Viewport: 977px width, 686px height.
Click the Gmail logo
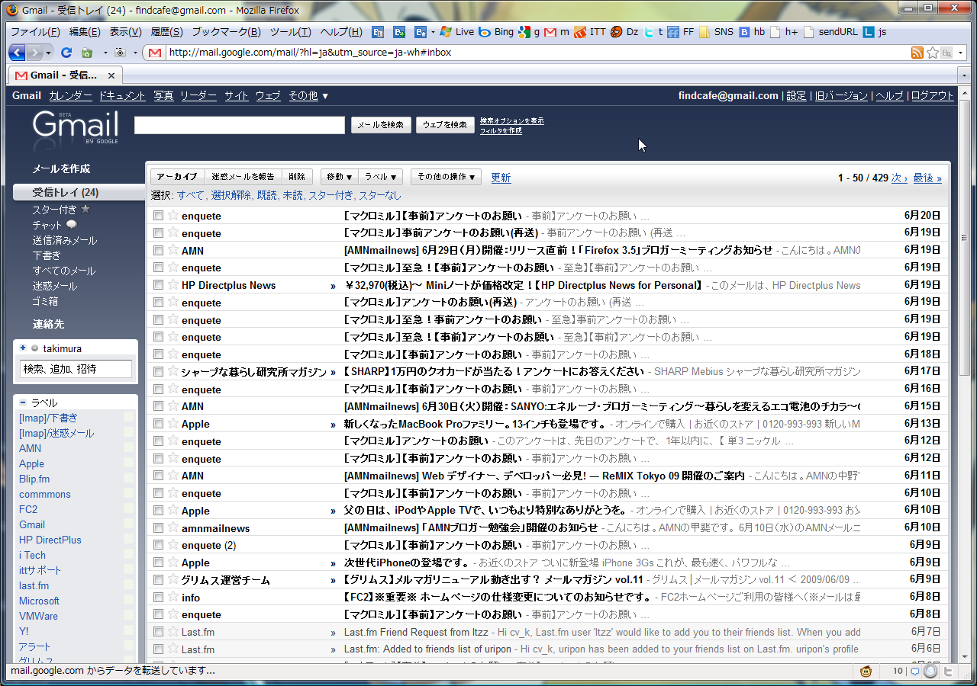click(x=76, y=128)
